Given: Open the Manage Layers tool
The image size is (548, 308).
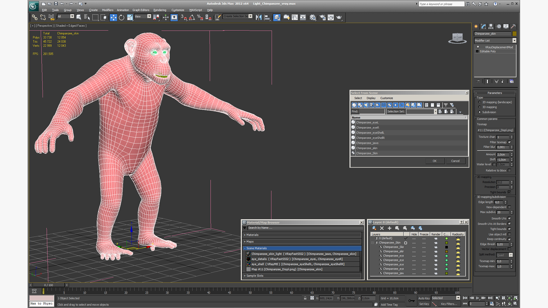Looking at the screenshot, I should pos(277,17).
